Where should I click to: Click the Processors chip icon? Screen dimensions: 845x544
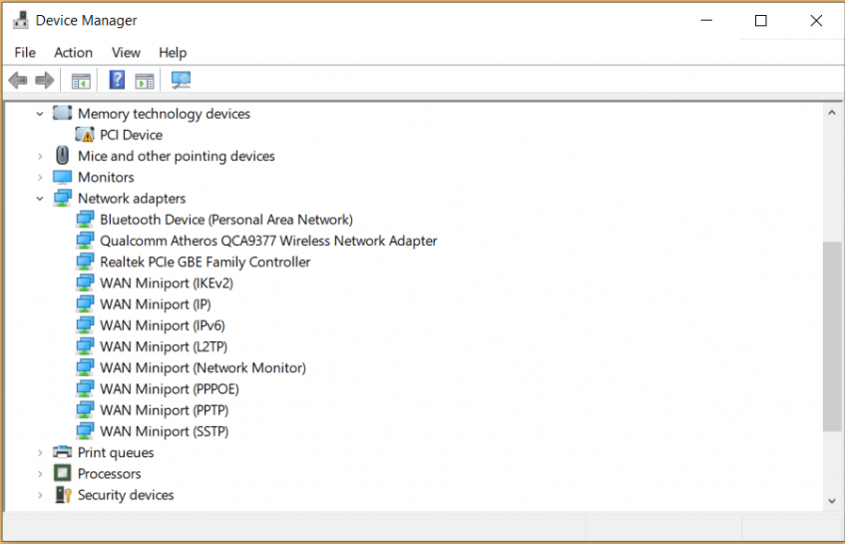coord(63,473)
